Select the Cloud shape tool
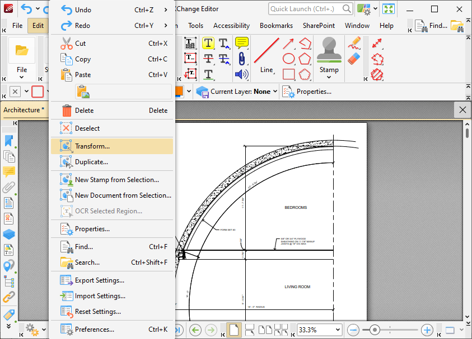This screenshot has width=472, height=339. 305,74
